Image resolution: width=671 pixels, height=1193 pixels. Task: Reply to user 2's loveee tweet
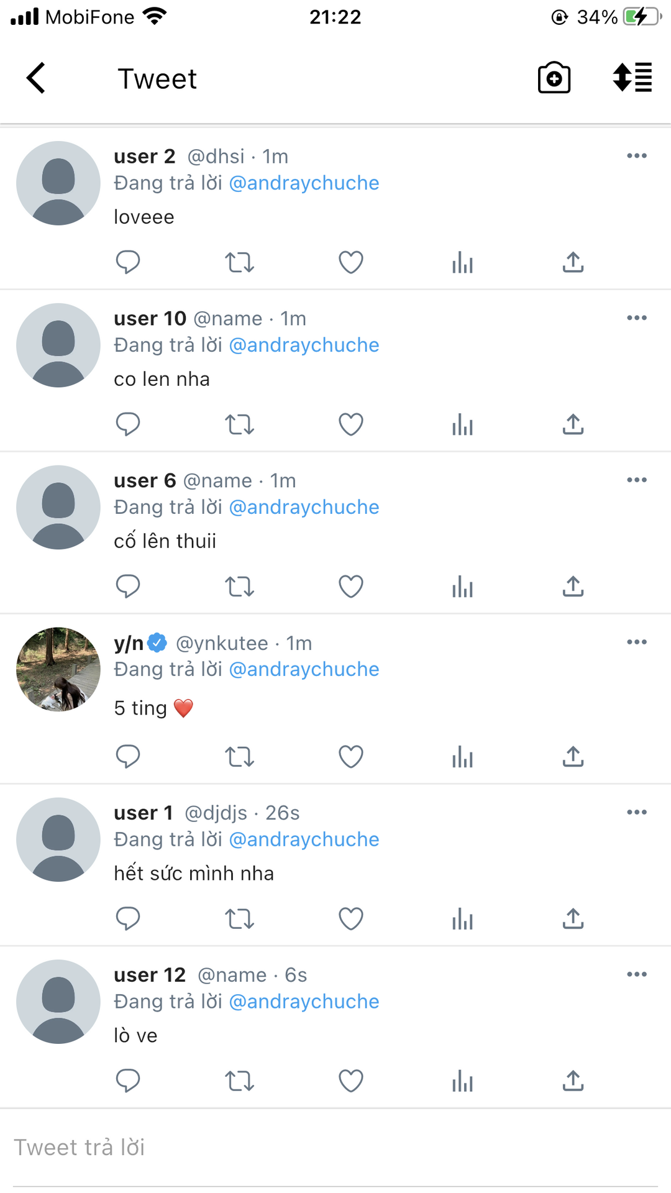pos(128,262)
